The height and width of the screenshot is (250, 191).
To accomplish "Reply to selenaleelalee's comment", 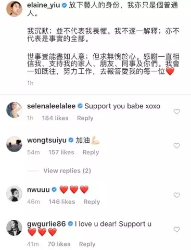I will 85,118.
